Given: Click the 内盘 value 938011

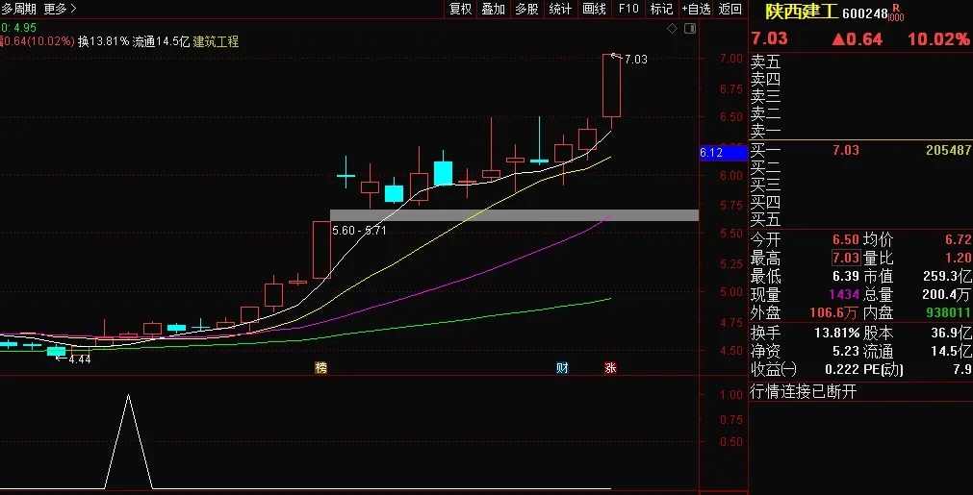Looking at the screenshot, I should coord(948,313).
